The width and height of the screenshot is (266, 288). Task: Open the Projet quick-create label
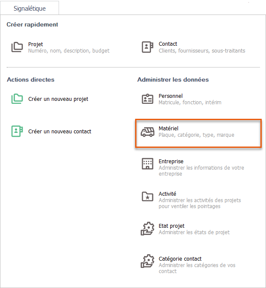pyautogui.click(x=35, y=44)
